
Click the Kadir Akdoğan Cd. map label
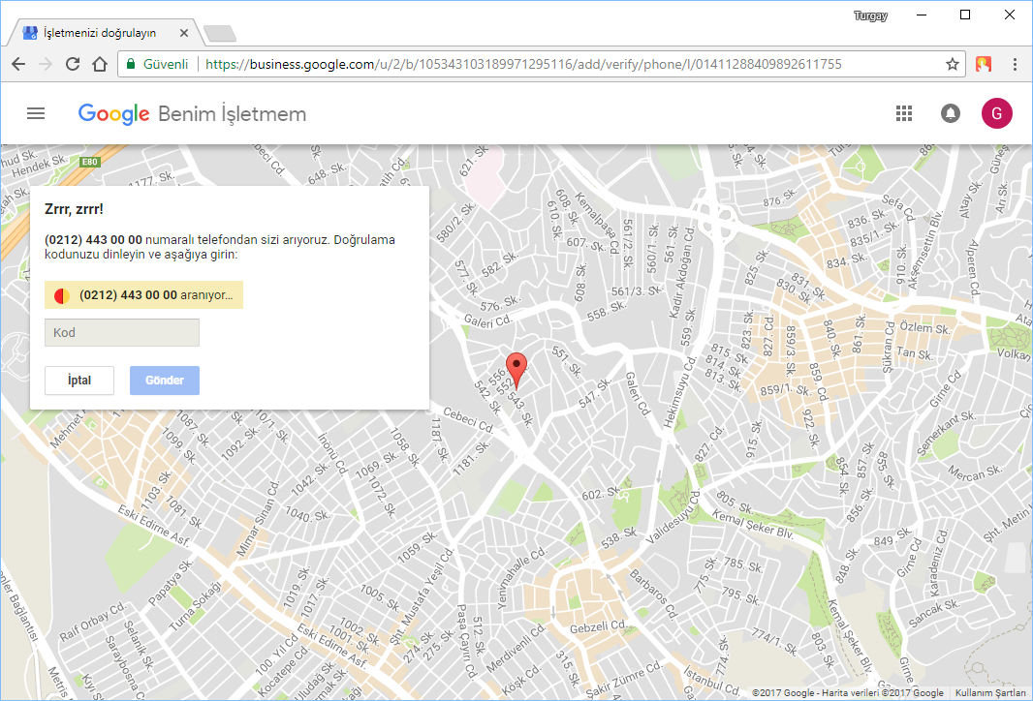pyautogui.click(x=681, y=272)
